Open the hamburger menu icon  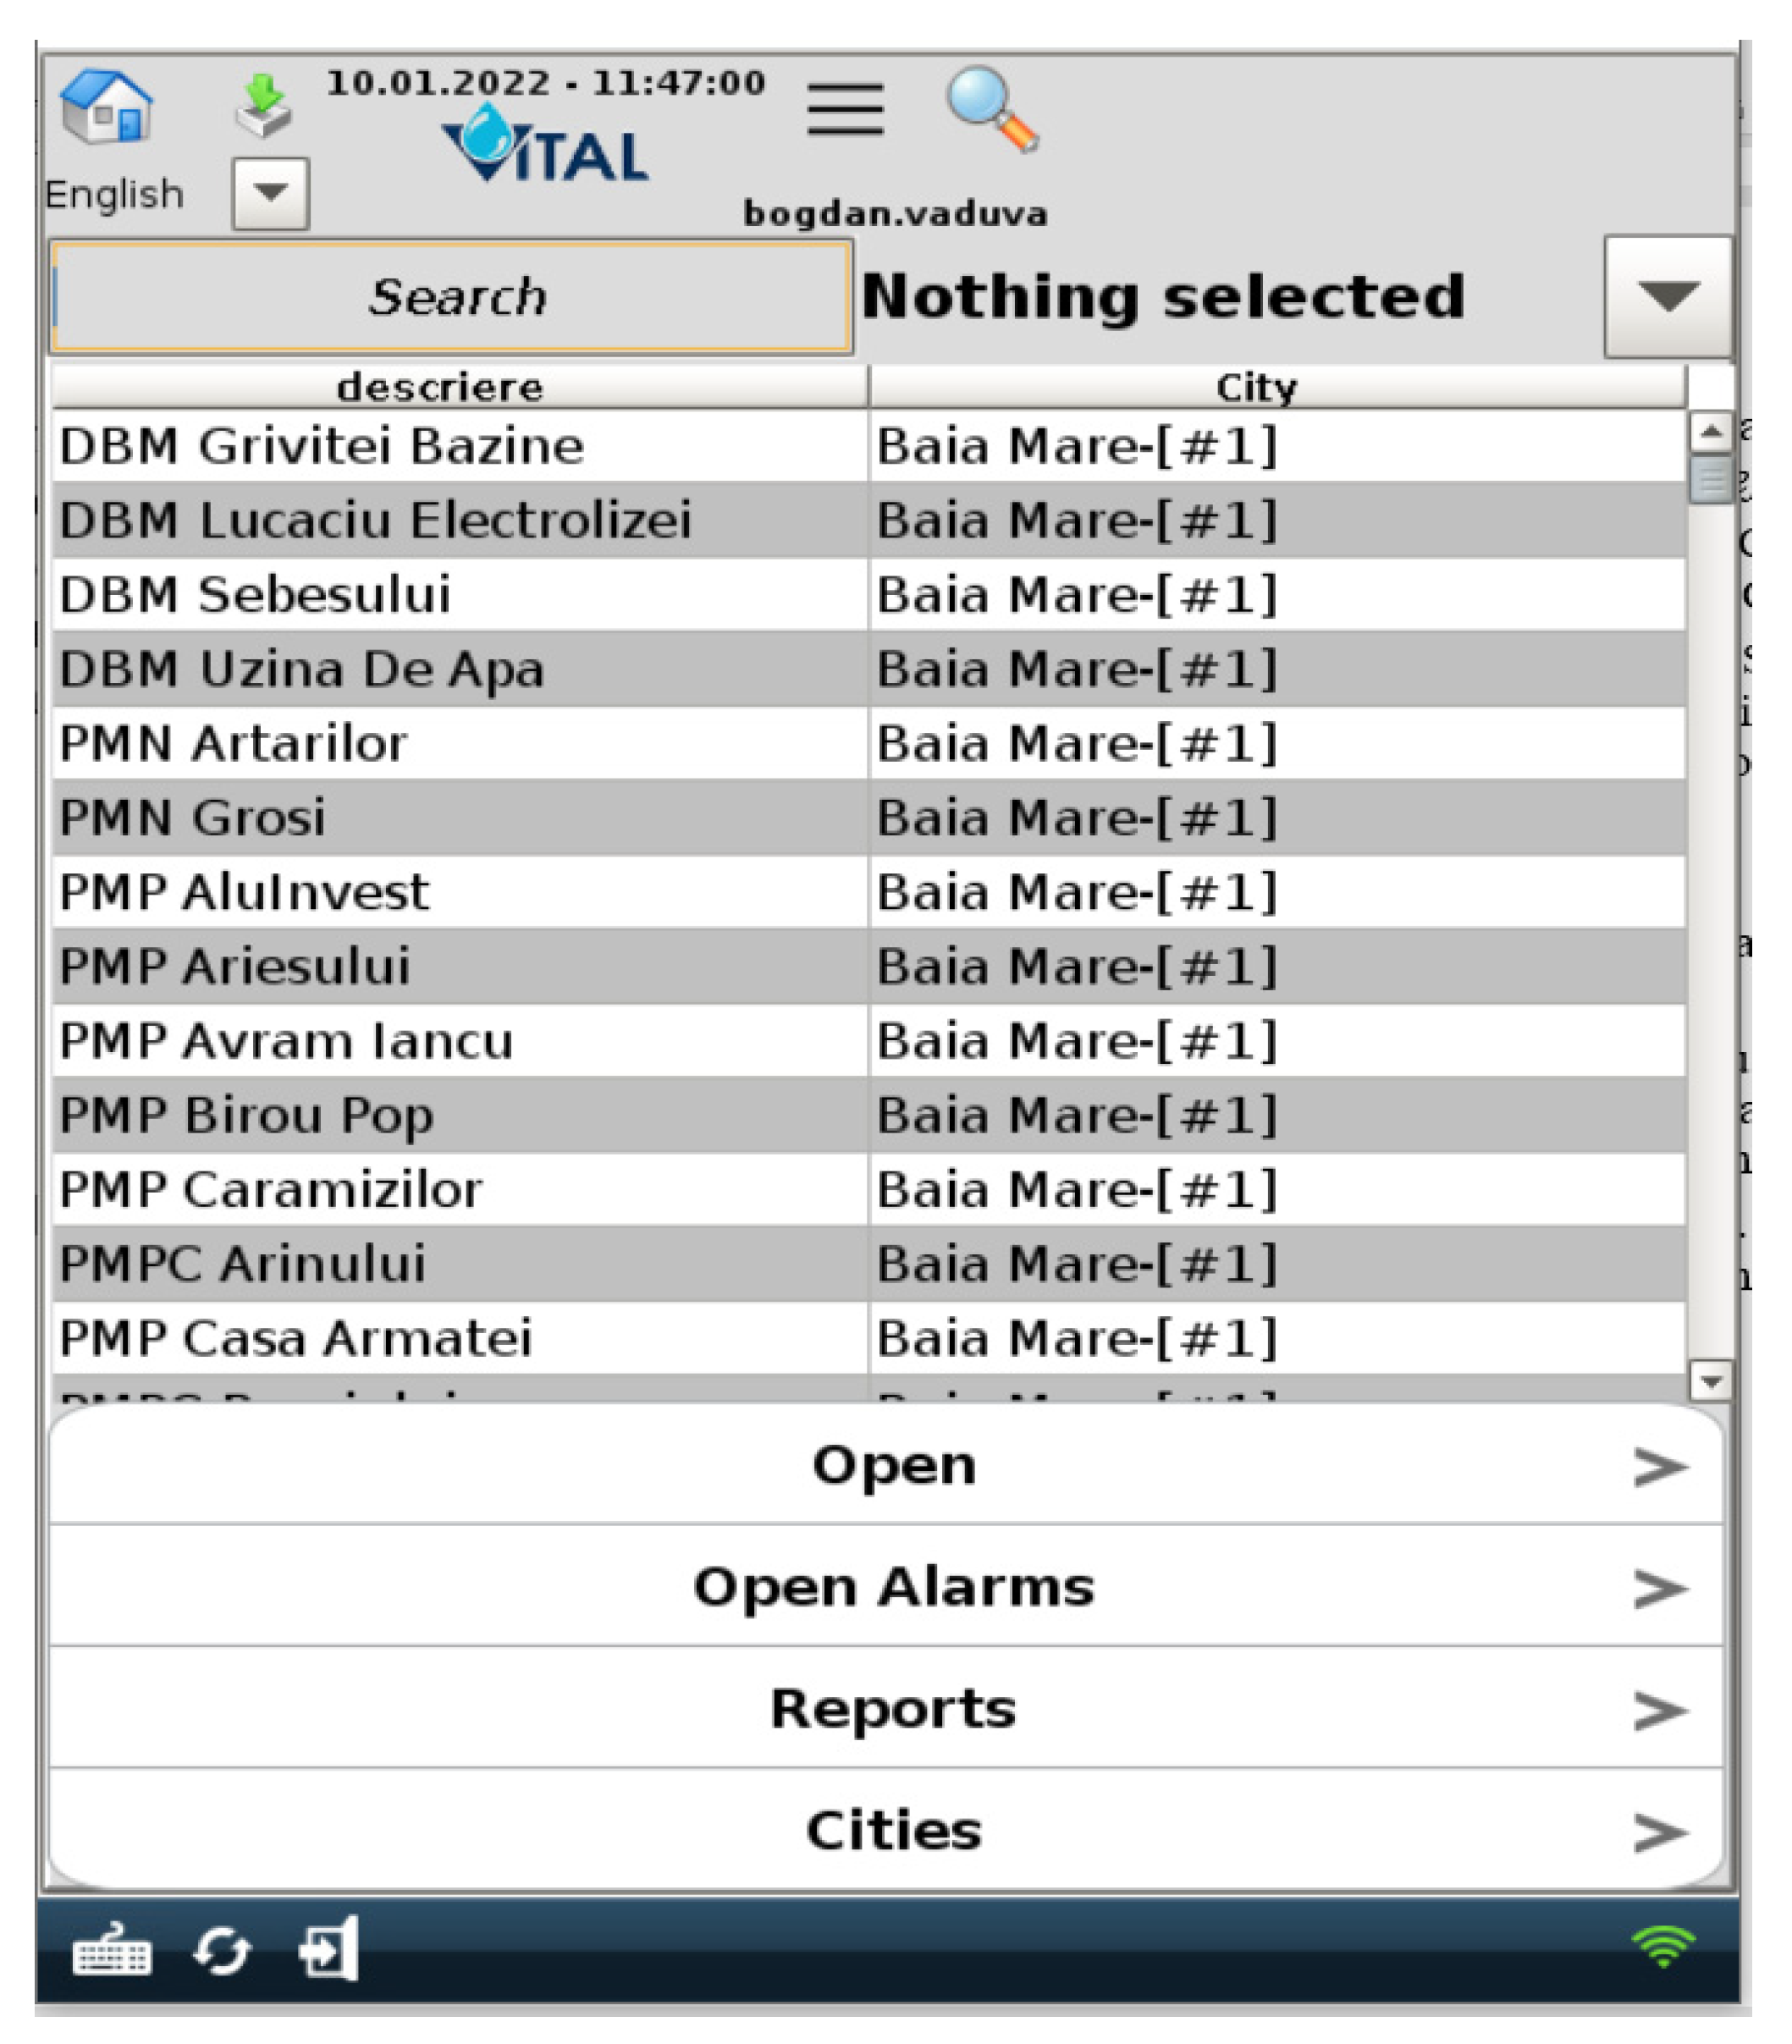click(845, 109)
